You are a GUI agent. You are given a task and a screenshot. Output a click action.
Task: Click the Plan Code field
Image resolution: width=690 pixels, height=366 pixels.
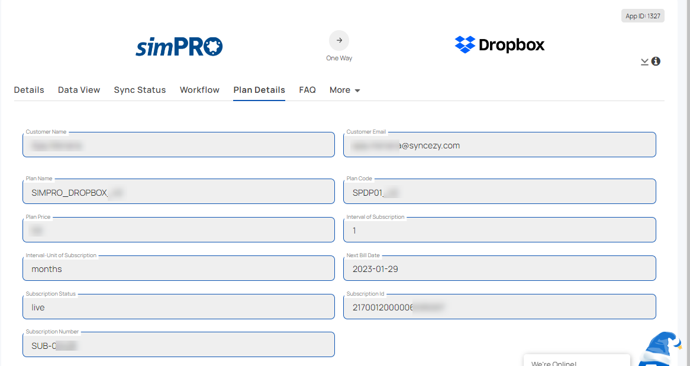tap(499, 192)
